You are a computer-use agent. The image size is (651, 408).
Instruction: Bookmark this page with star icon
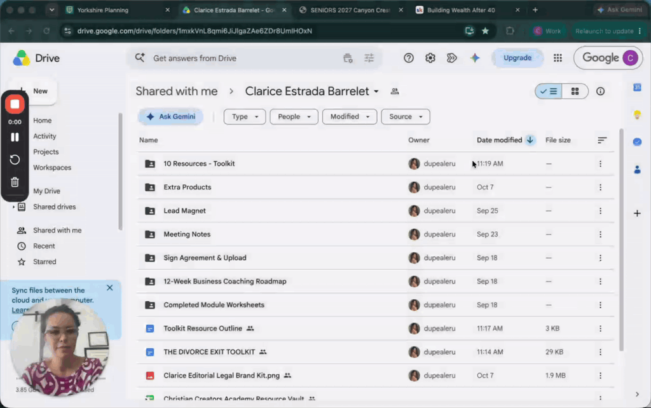485,31
